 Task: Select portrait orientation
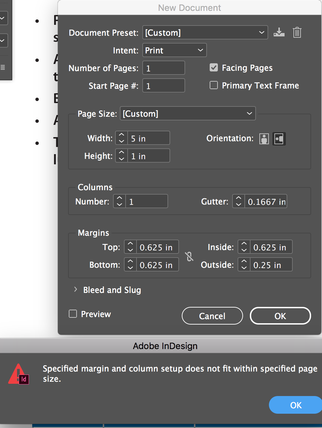point(264,138)
